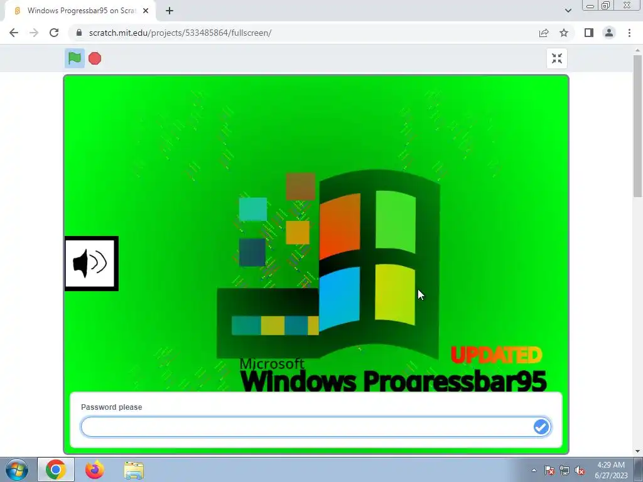Open the Chrome profile menu
Screen dimensions: 643x482
tap(609, 33)
